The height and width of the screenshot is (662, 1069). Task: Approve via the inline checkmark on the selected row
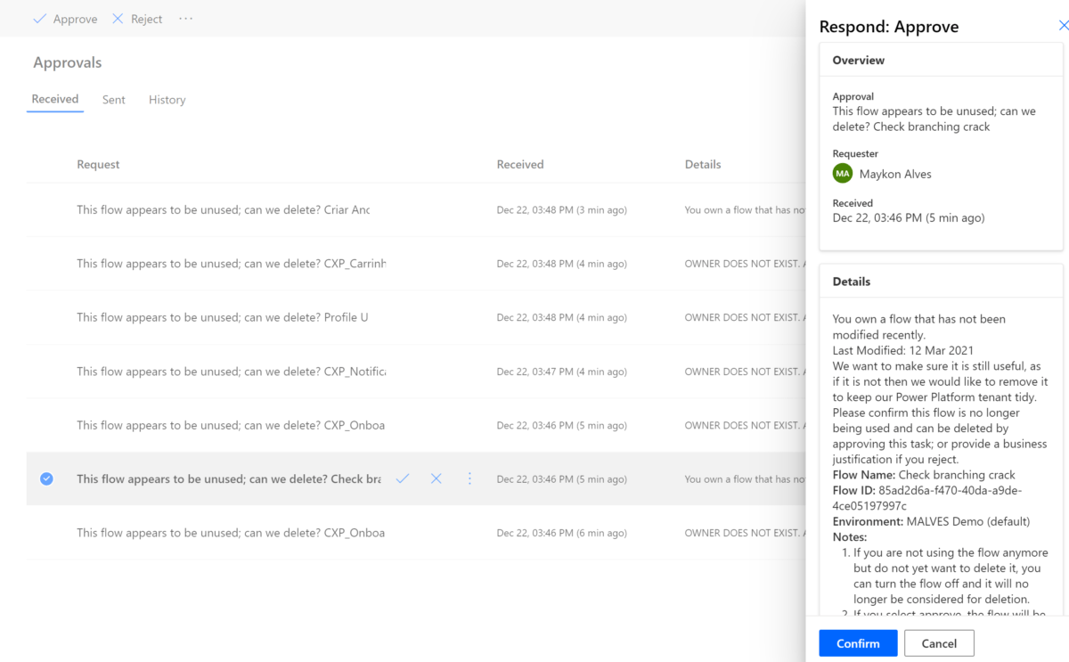(x=402, y=478)
